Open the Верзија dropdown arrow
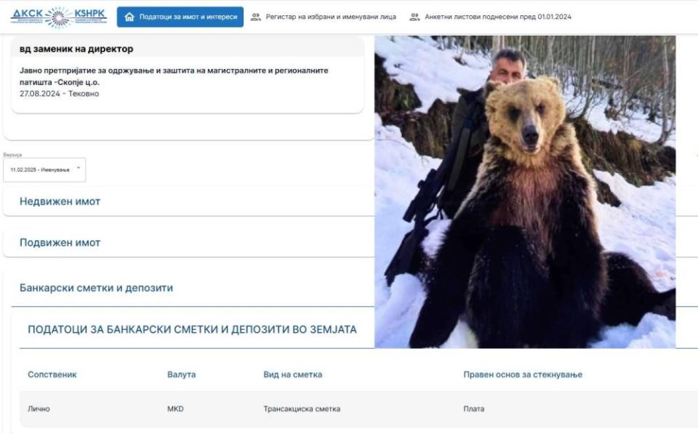The image size is (698, 434). 79,168
